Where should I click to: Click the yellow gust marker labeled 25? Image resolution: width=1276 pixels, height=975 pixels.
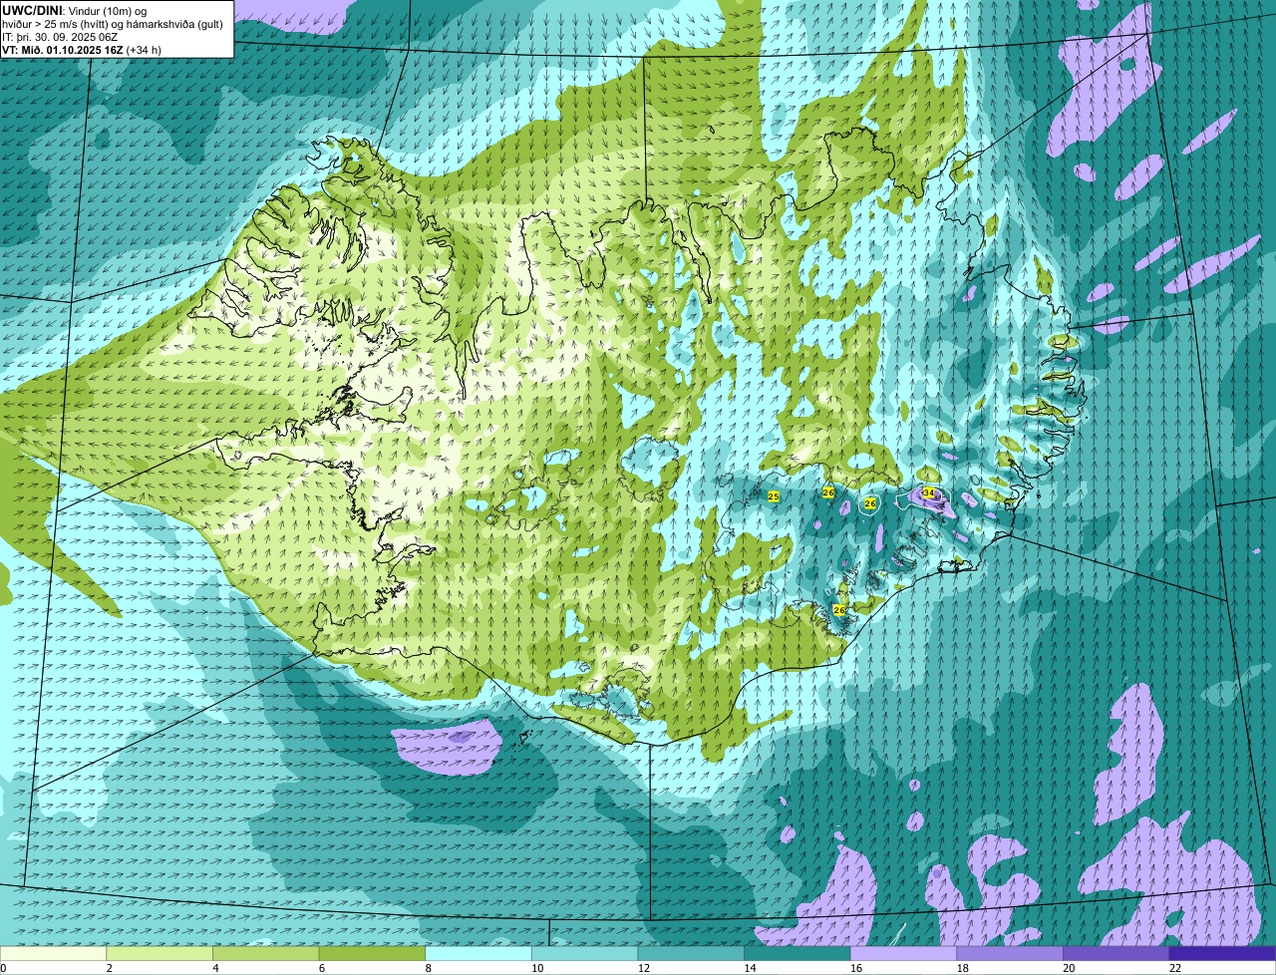point(774,495)
